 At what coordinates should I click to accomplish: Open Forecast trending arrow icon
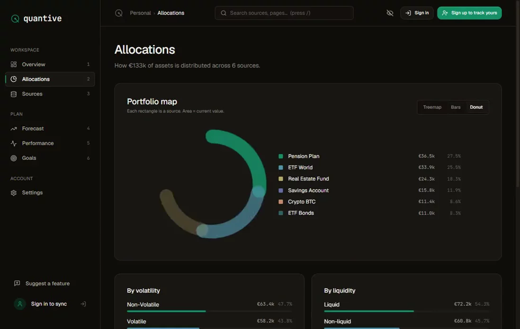click(x=14, y=129)
